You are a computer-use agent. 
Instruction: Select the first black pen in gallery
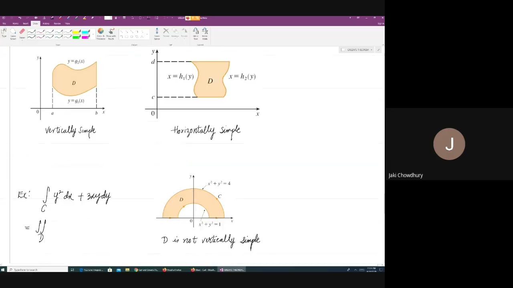click(31, 32)
